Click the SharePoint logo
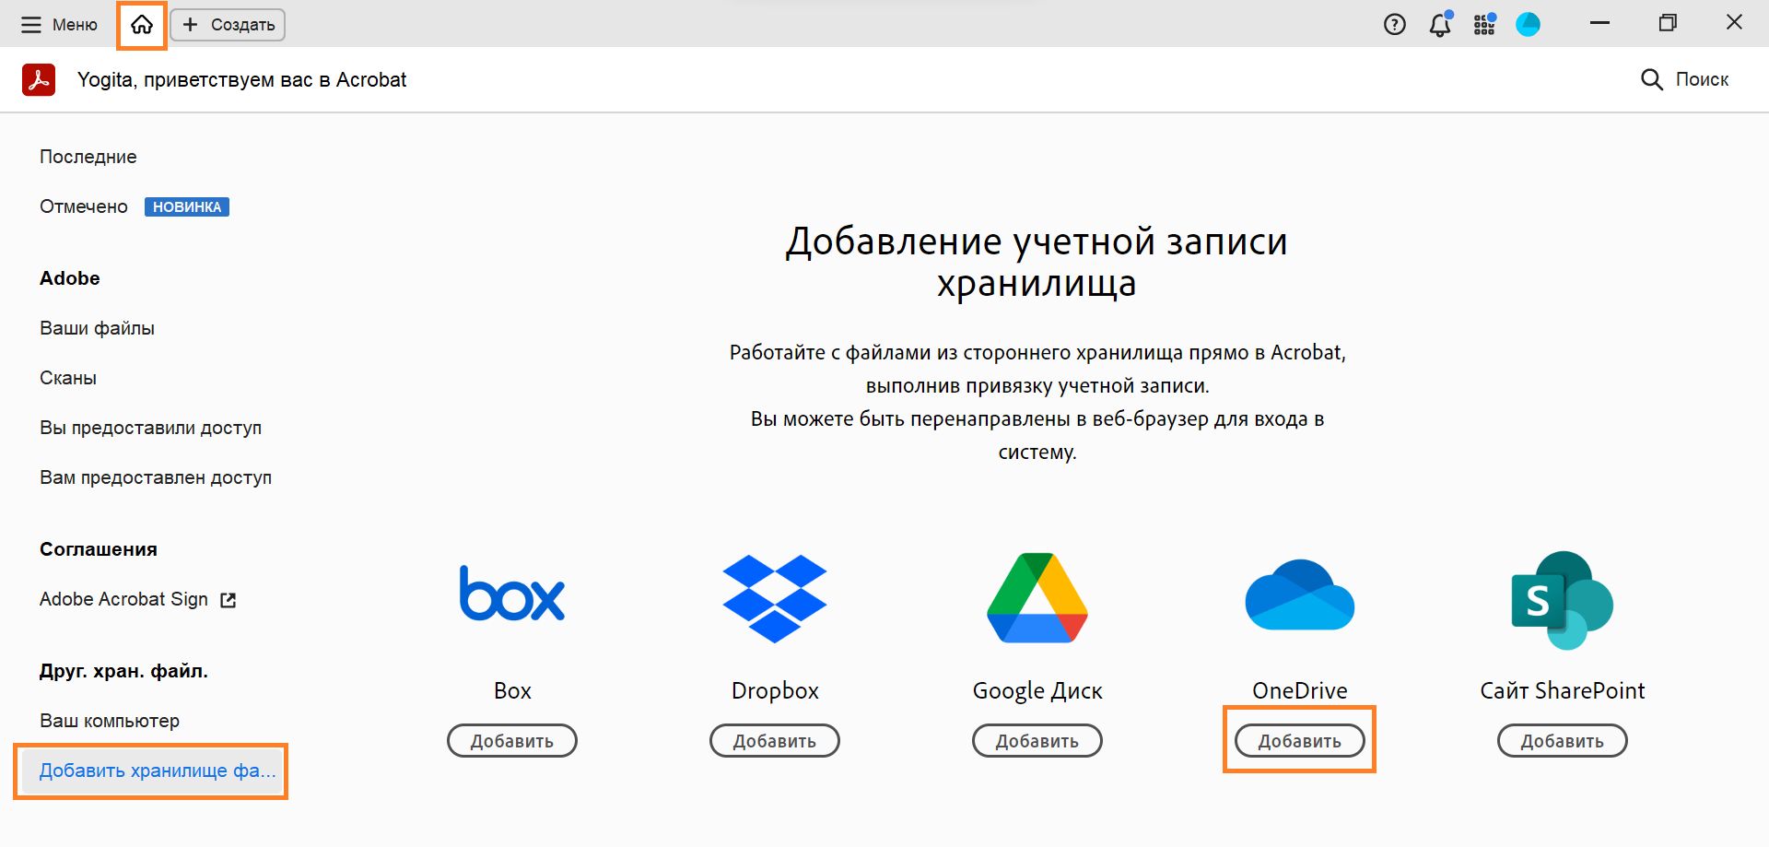 [x=1563, y=600]
